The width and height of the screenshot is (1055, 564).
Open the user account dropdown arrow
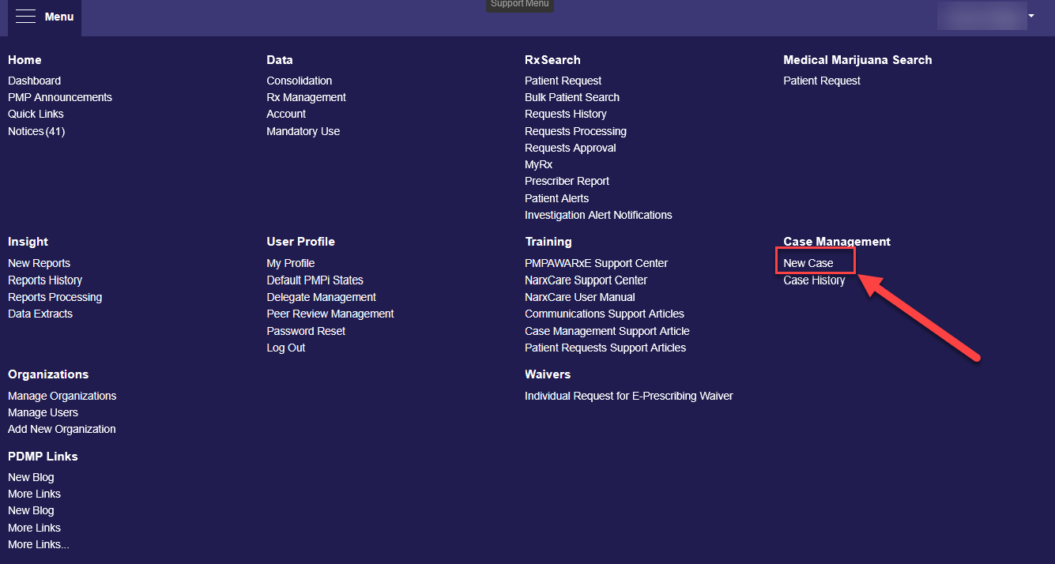coord(1031,16)
